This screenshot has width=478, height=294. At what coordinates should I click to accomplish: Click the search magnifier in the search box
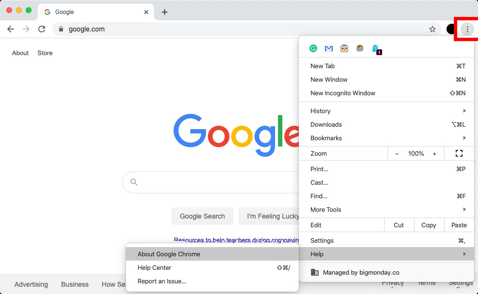click(134, 182)
